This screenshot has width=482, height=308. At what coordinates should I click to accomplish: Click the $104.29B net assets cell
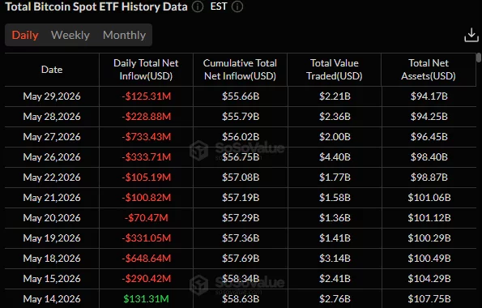[429, 279]
